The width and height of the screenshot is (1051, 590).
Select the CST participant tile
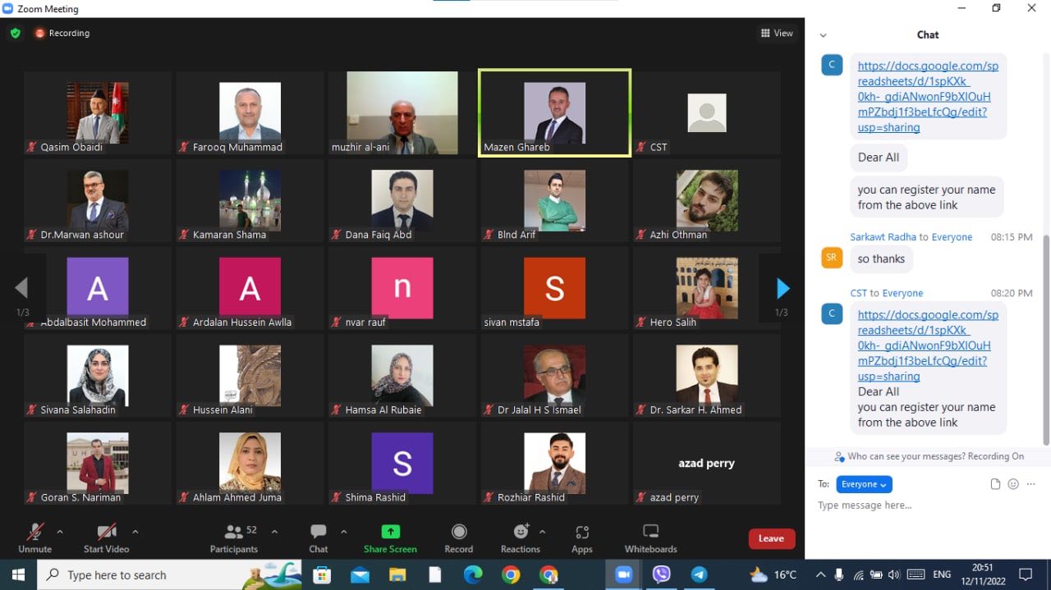point(707,112)
